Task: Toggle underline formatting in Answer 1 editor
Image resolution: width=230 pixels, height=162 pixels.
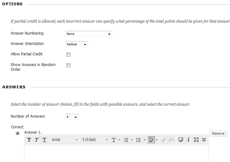Action: (x=44, y=140)
